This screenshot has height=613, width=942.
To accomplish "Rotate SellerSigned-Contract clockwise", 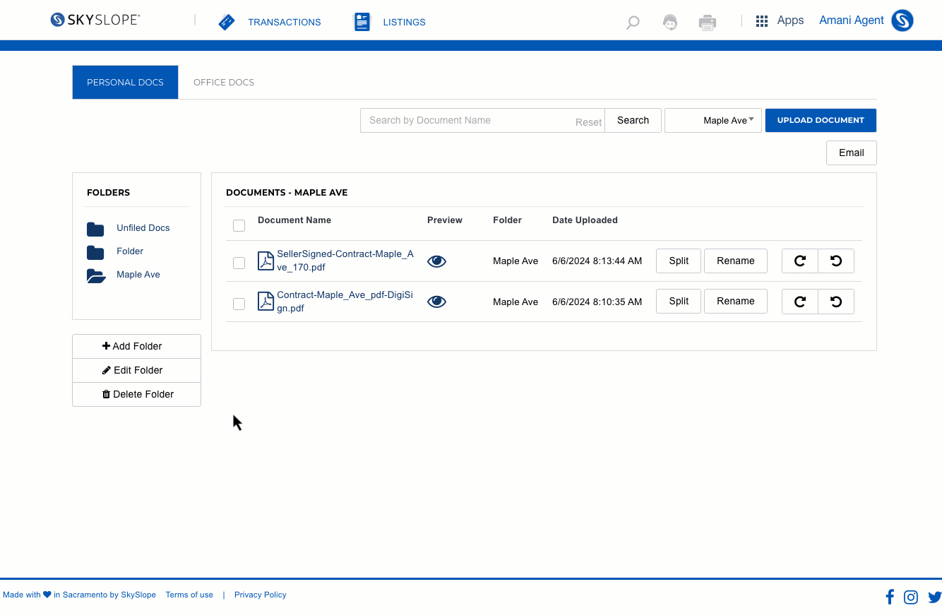I will 800,261.
